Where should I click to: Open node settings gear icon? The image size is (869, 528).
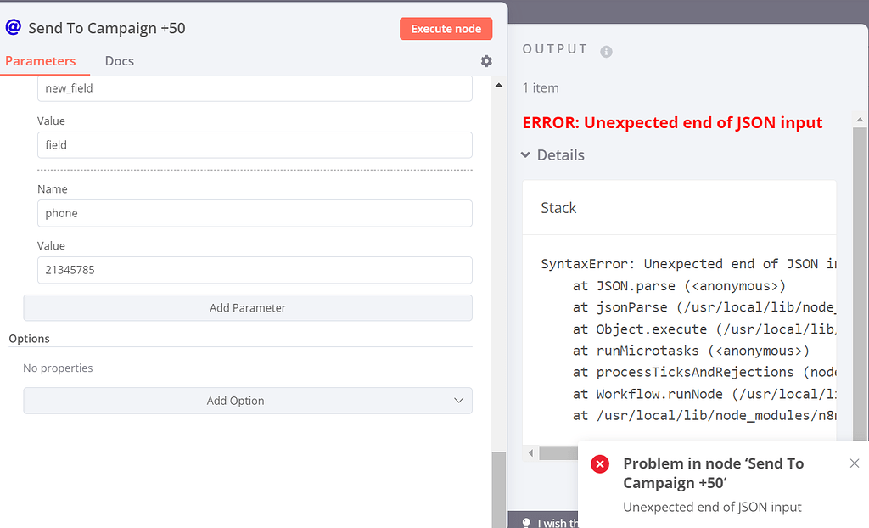(486, 61)
